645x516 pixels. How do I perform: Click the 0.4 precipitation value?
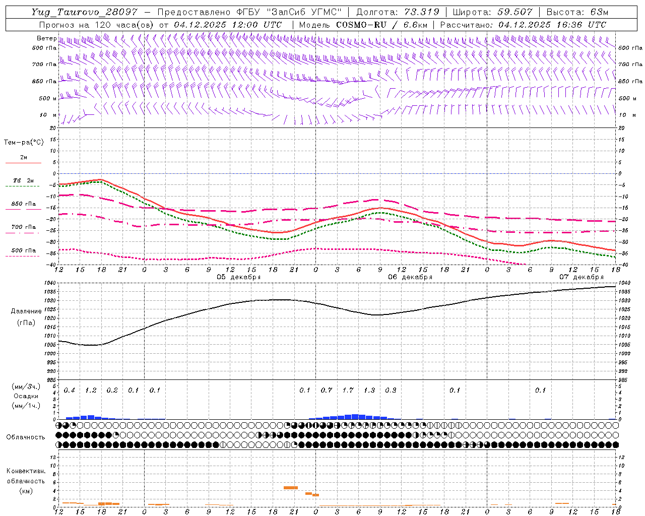click(70, 390)
